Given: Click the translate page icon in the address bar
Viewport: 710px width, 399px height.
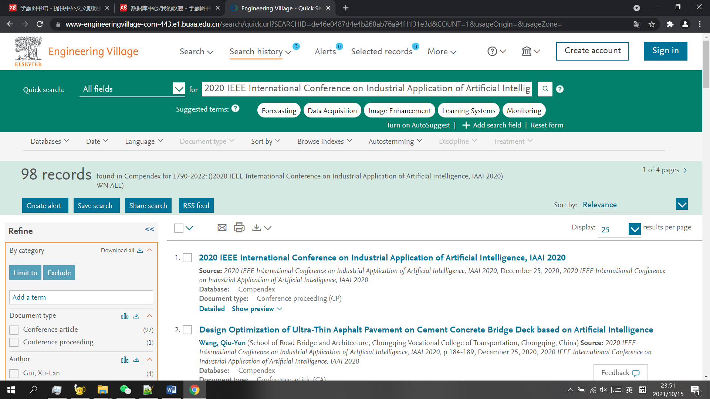Looking at the screenshot, I should pyautogui.click(x=637, y=24).
